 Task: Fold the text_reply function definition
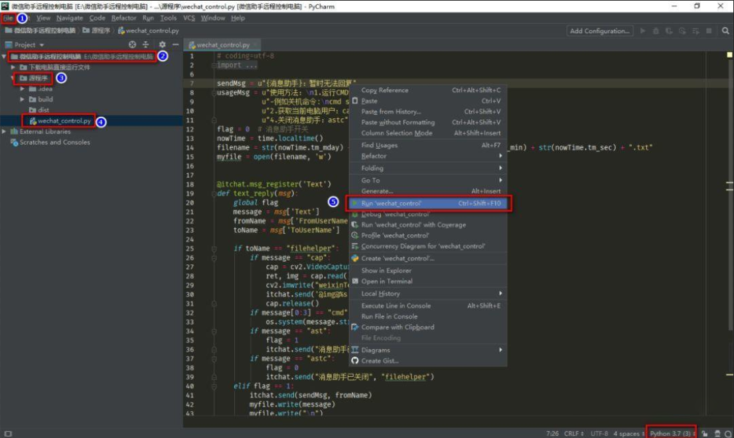pyautogui.click(x=214, y=193)
